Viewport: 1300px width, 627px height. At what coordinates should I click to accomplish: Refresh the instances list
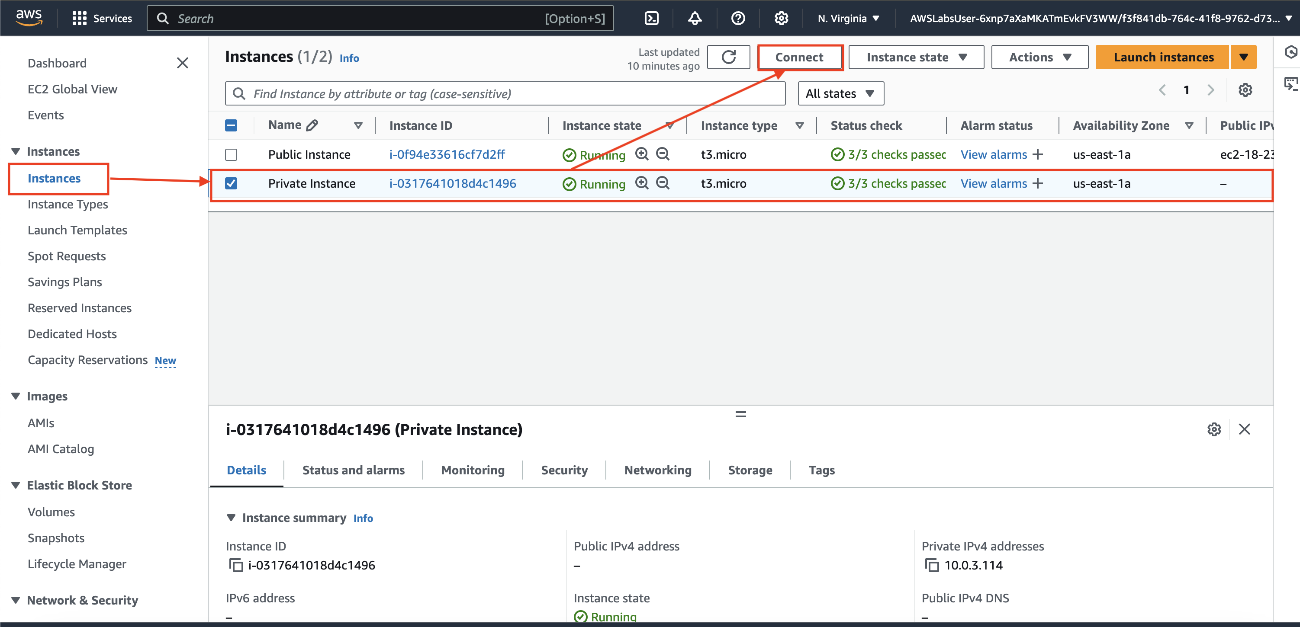728,57
